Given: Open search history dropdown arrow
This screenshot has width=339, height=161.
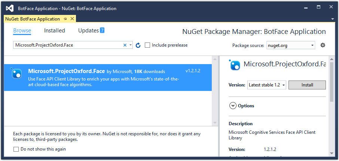Looking at the screenshot, I should click(x=130, y=45).
